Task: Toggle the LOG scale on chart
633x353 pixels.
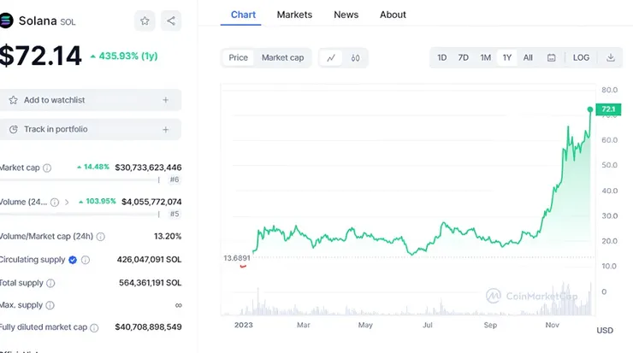Action: pyautogui.click(x=581, y=58)
